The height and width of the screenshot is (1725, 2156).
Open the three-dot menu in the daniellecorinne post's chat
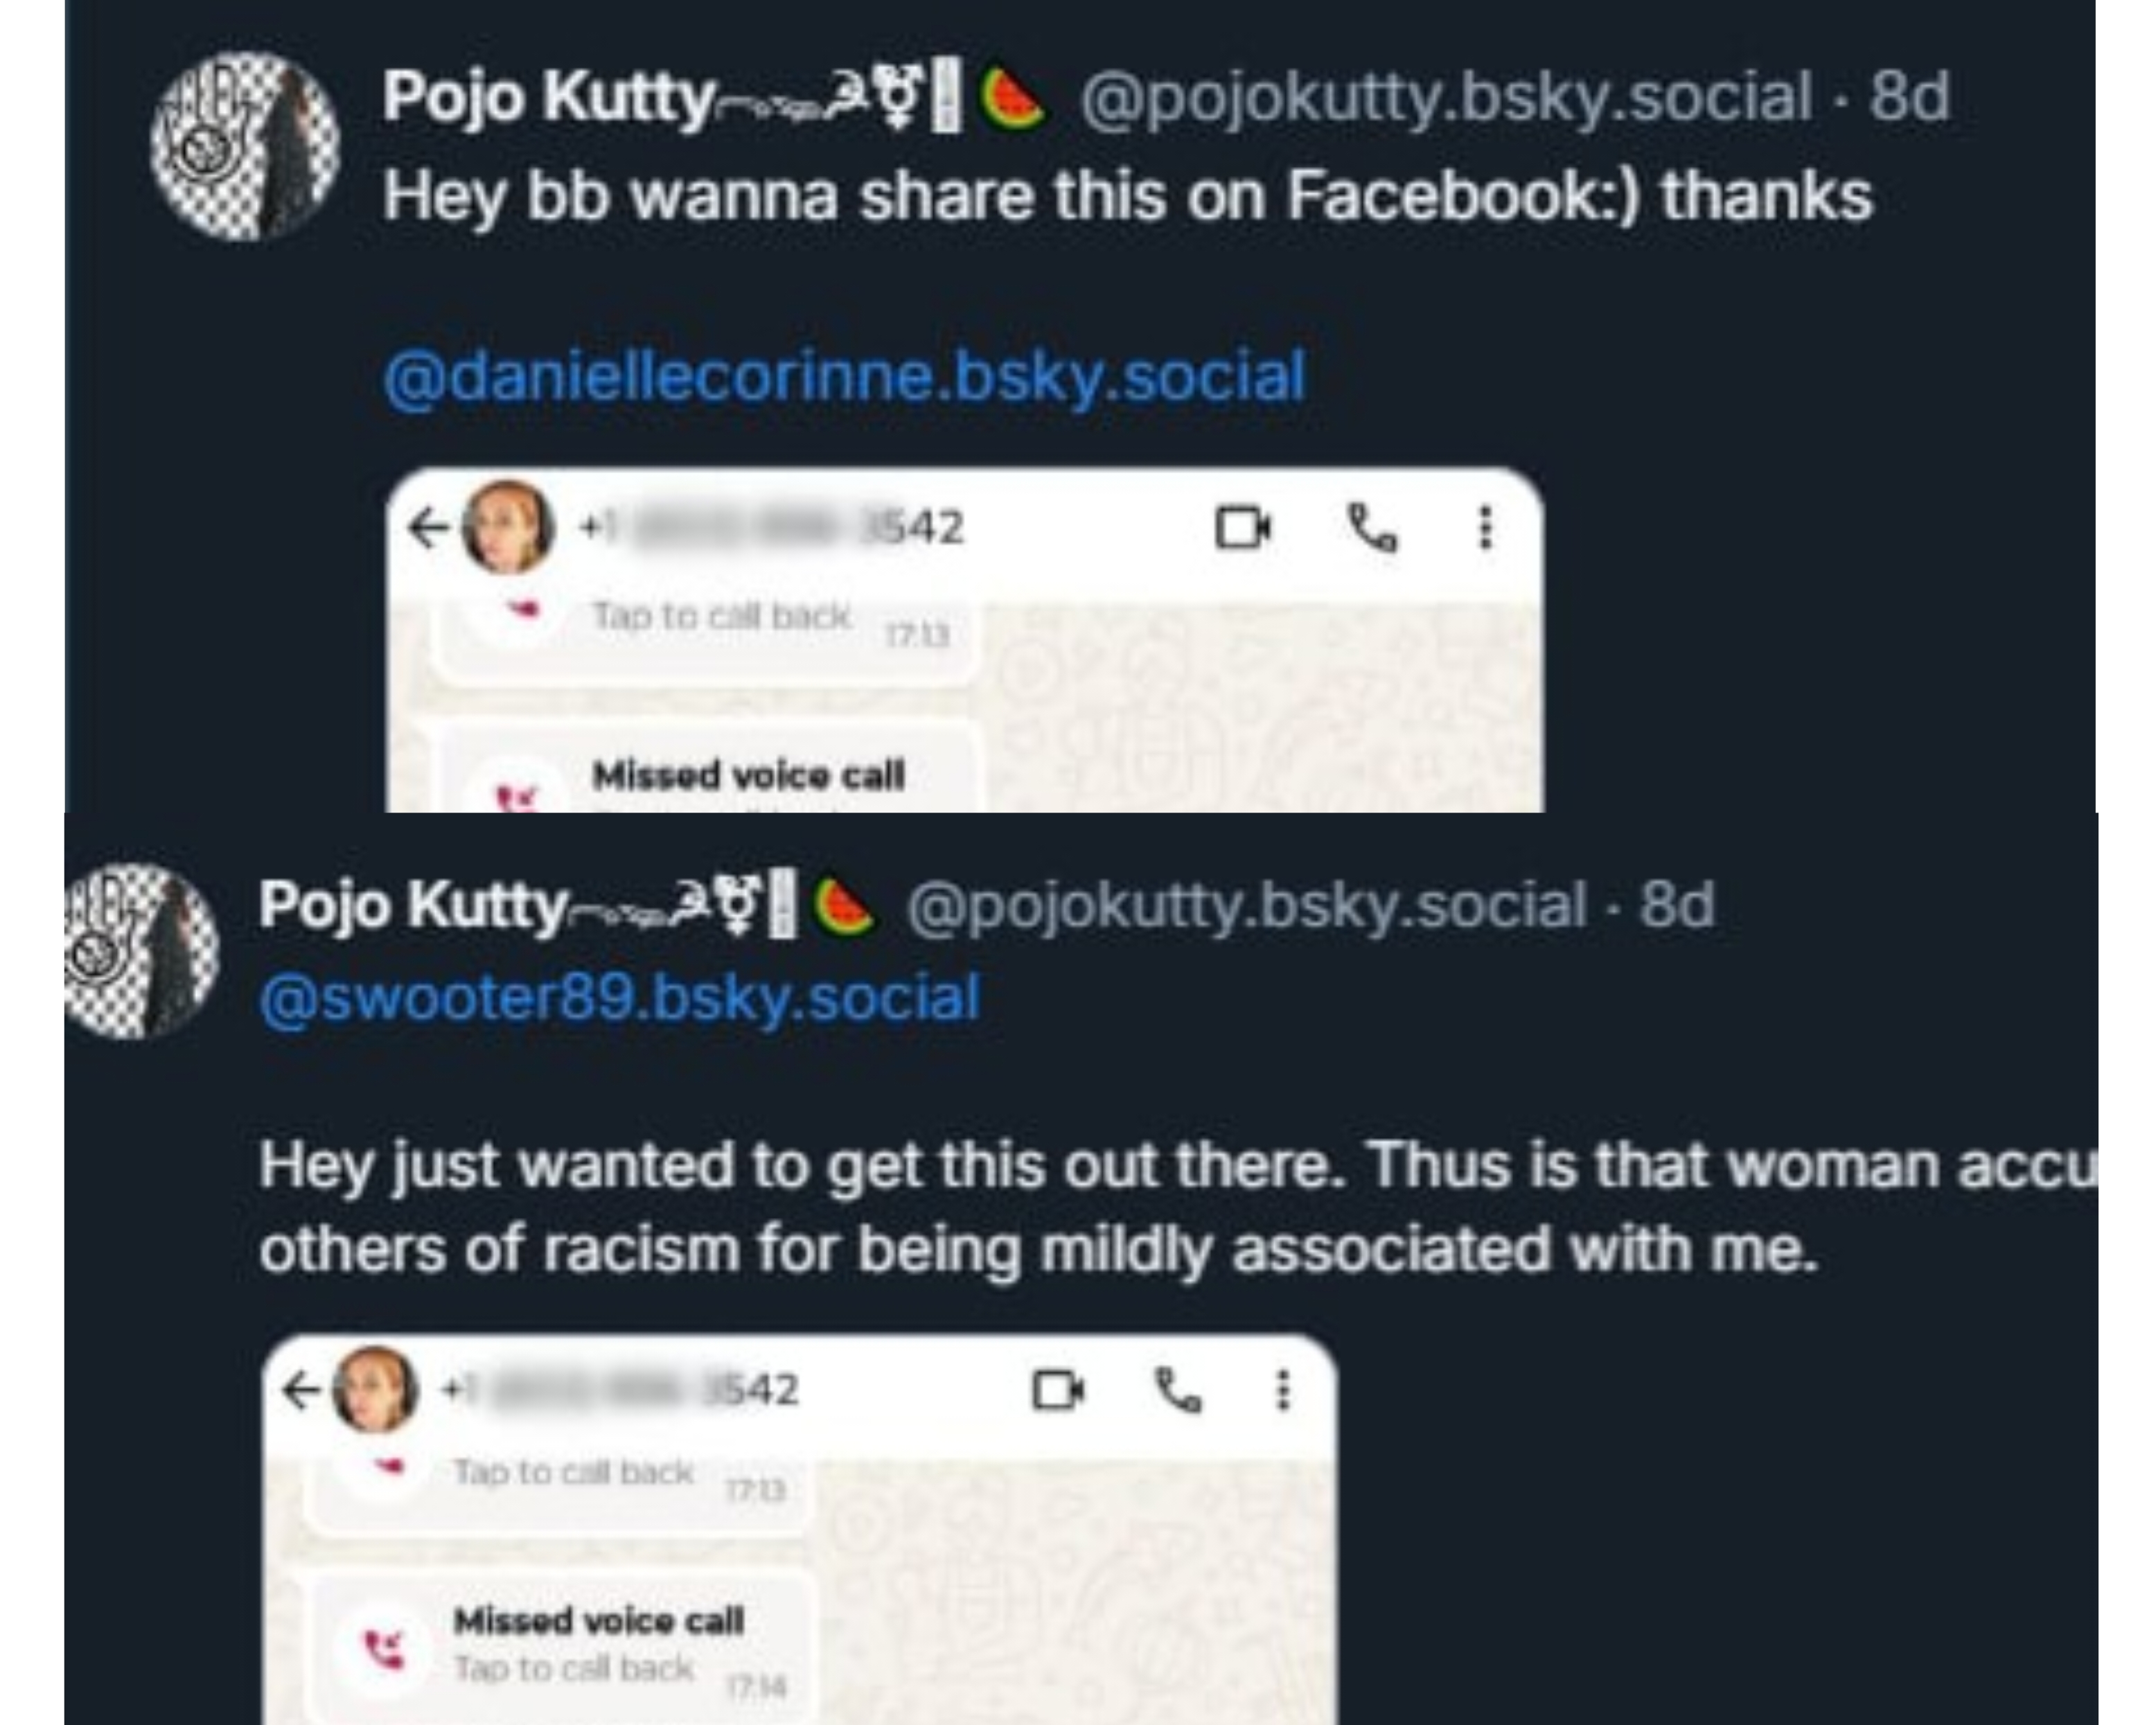tap(1485, 527)
